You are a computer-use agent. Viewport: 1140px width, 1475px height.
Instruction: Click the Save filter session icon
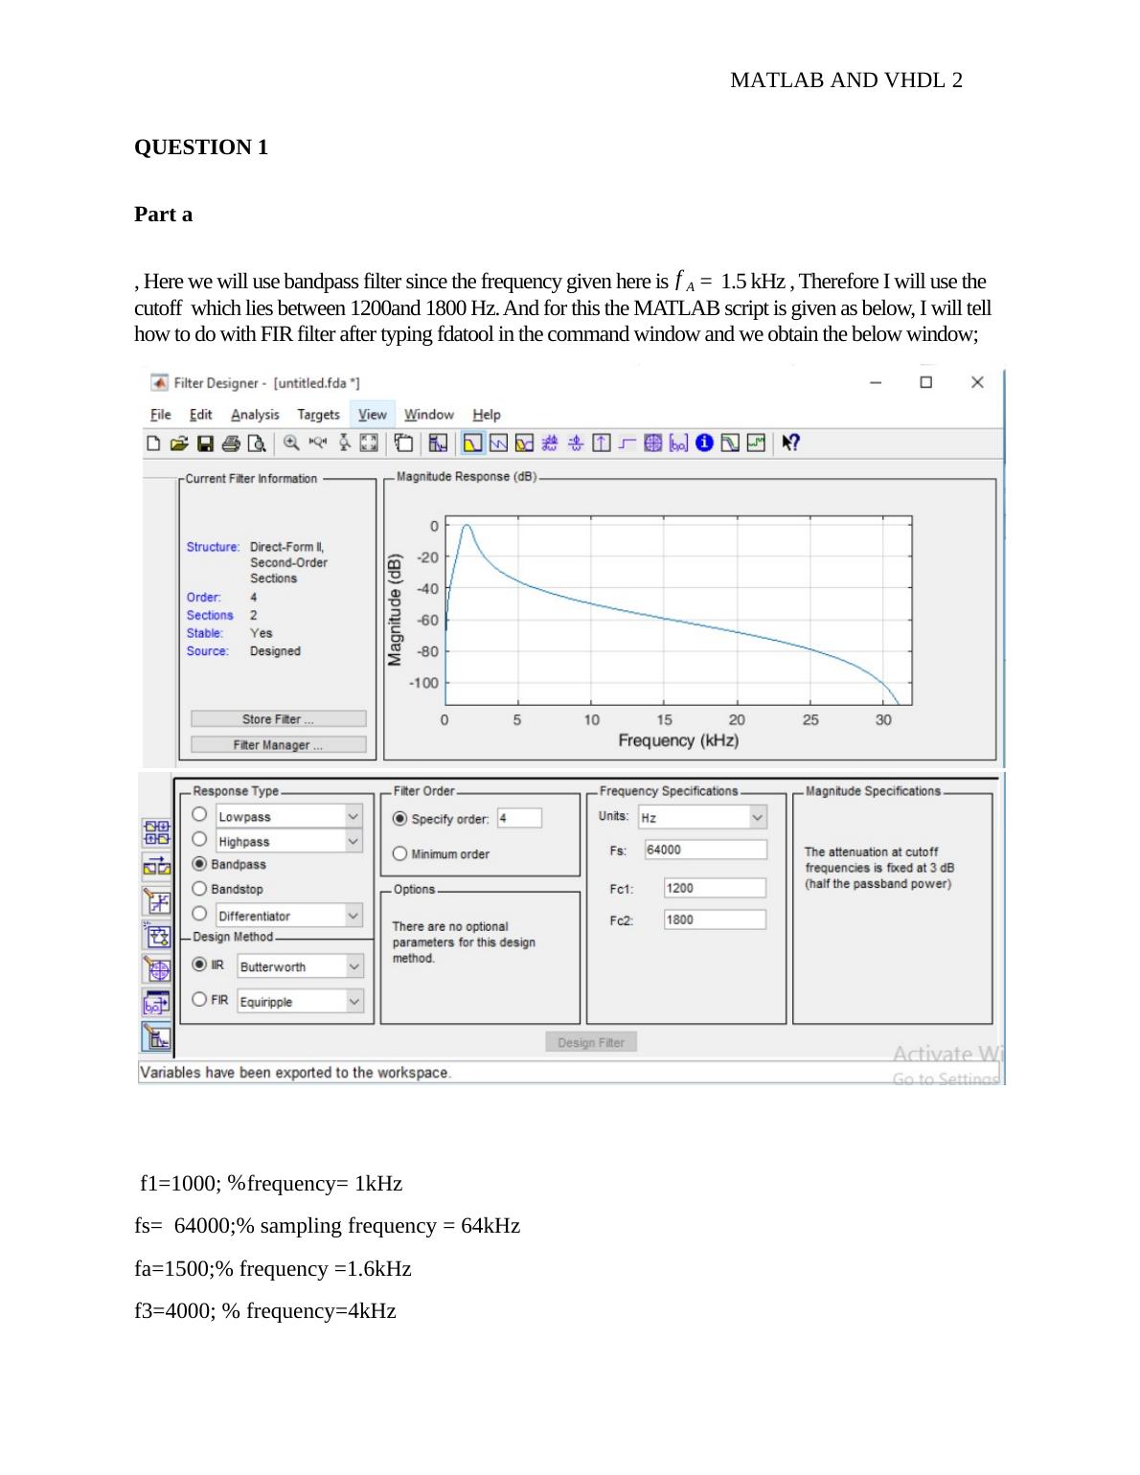click(x=205, y=443)
